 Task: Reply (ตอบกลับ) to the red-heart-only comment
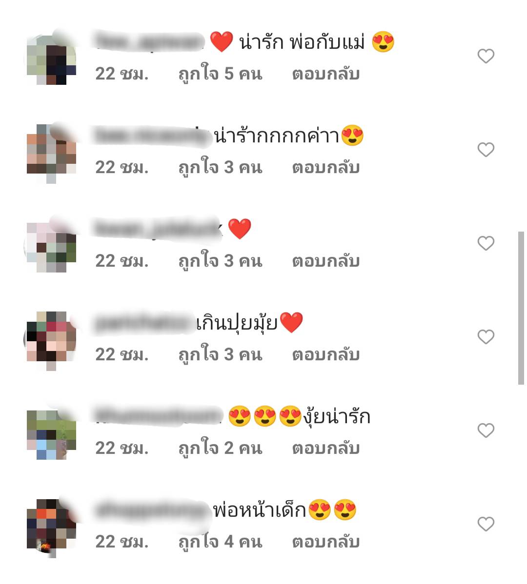point(326,261)
